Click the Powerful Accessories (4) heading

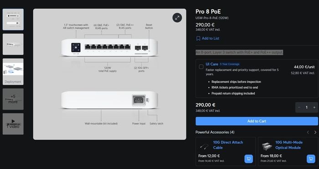pyautogui.click(x=215, y=132)
